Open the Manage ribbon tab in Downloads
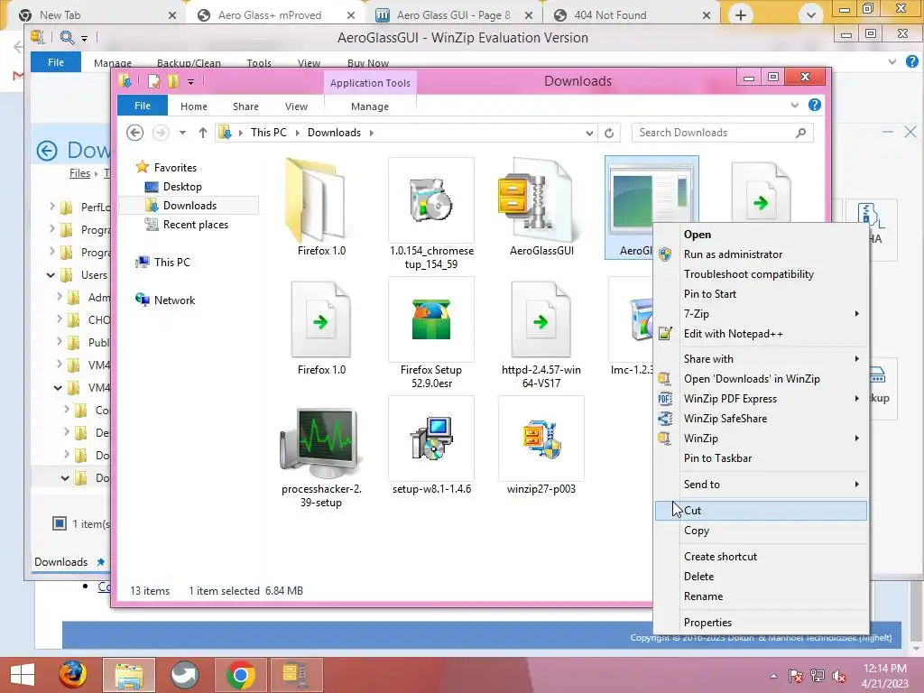Viewport: 924px width, 693px height. pyautogui.click(x=370, y=106)
